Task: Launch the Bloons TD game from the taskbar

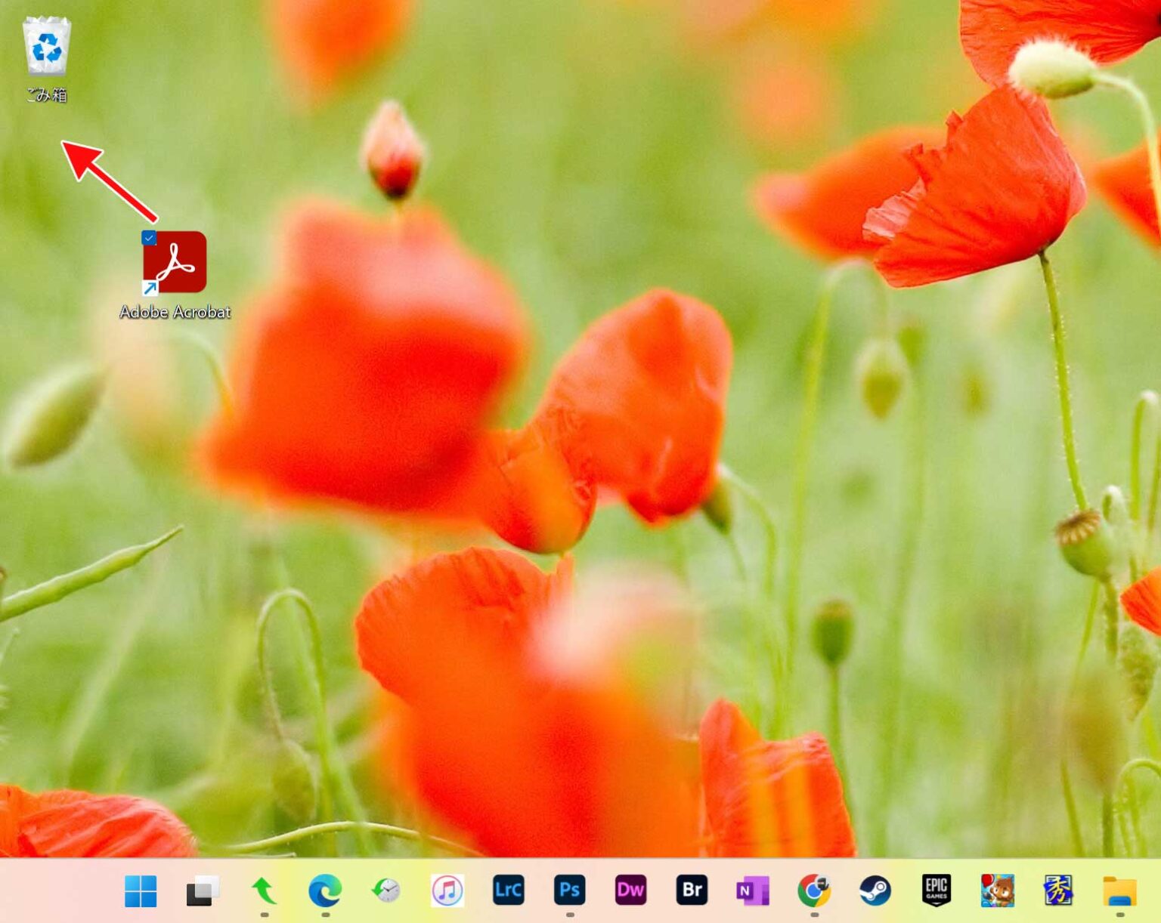Action: point(998,891)
